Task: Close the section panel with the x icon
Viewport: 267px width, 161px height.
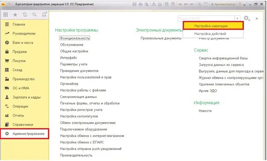Action: 257,18
